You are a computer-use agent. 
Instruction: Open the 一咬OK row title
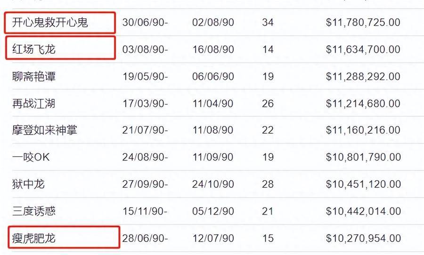pos(31,157)
